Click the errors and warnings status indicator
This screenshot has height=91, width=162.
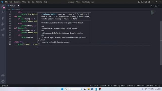coord(5,86)
